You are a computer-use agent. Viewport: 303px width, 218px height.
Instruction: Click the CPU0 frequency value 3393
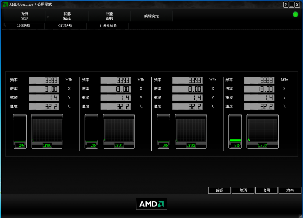(44, 80)
